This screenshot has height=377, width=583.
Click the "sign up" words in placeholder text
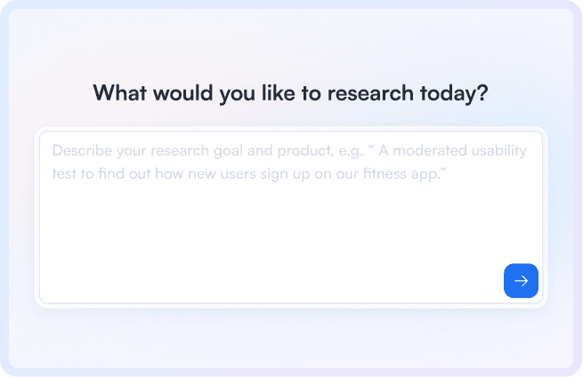[x=285, y=173]
